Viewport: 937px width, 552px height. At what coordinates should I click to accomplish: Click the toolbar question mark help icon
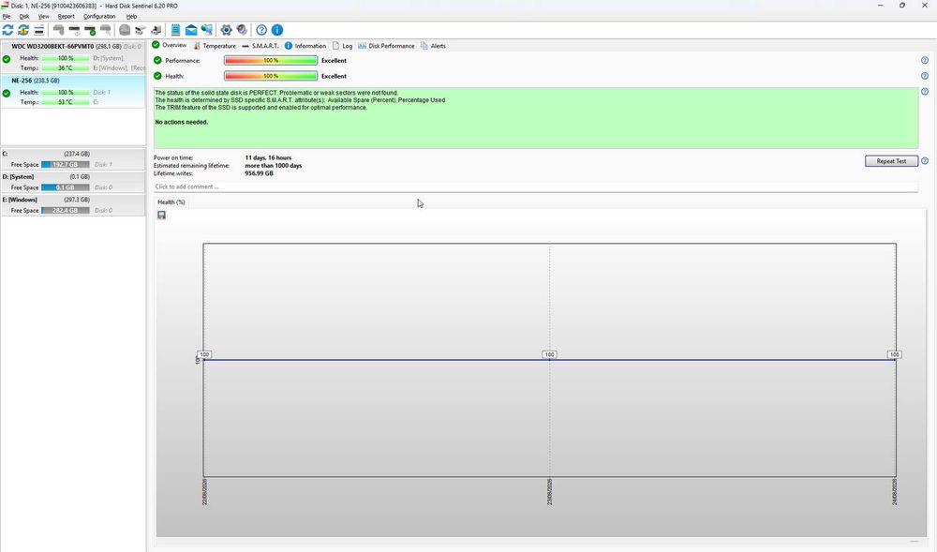(261, 30)
